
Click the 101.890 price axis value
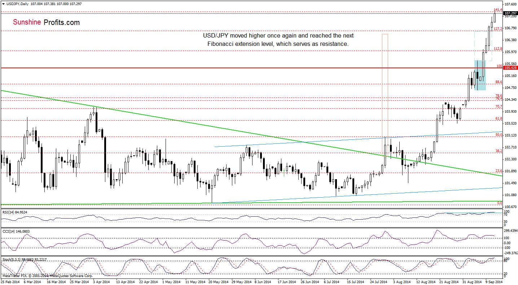point(511,171)
